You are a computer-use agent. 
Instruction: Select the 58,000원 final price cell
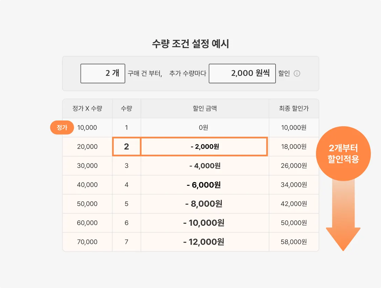click(294, 242)
